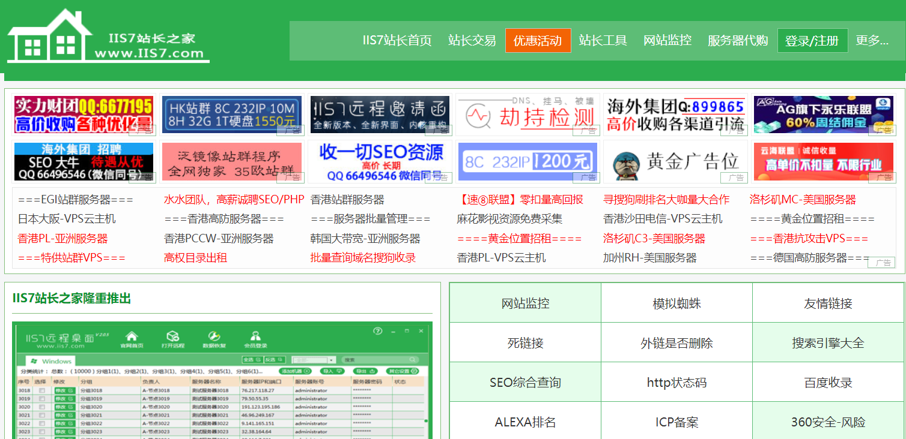Viewport: 906px width, 439px height.
Task: Open the 高权目录出租 link
Action: tap(195, 258)
